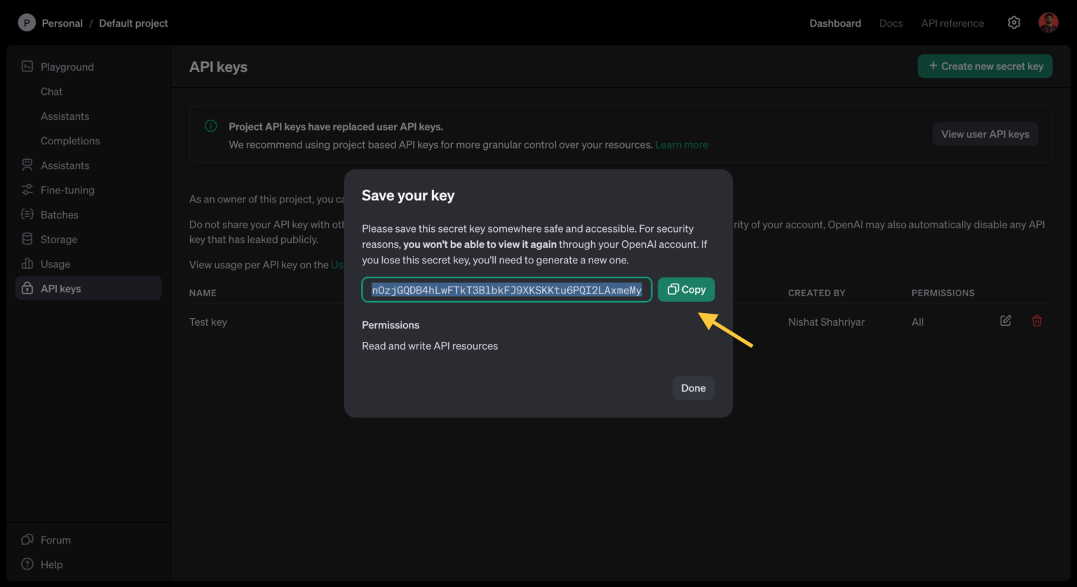Click the Playground terminal icon
This screenshot has height=587, width=1077.
point(27,67)
